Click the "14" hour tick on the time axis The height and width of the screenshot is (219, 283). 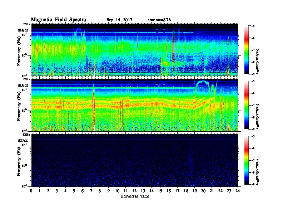[x=152, y=191]
